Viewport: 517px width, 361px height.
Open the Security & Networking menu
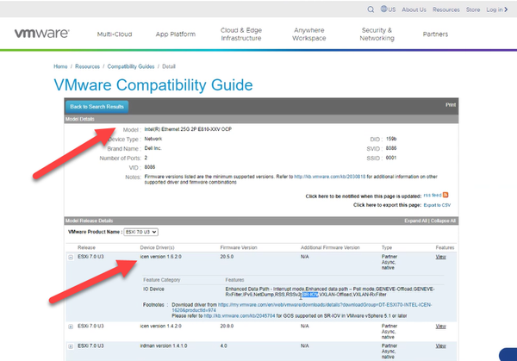tap(377, 34)
